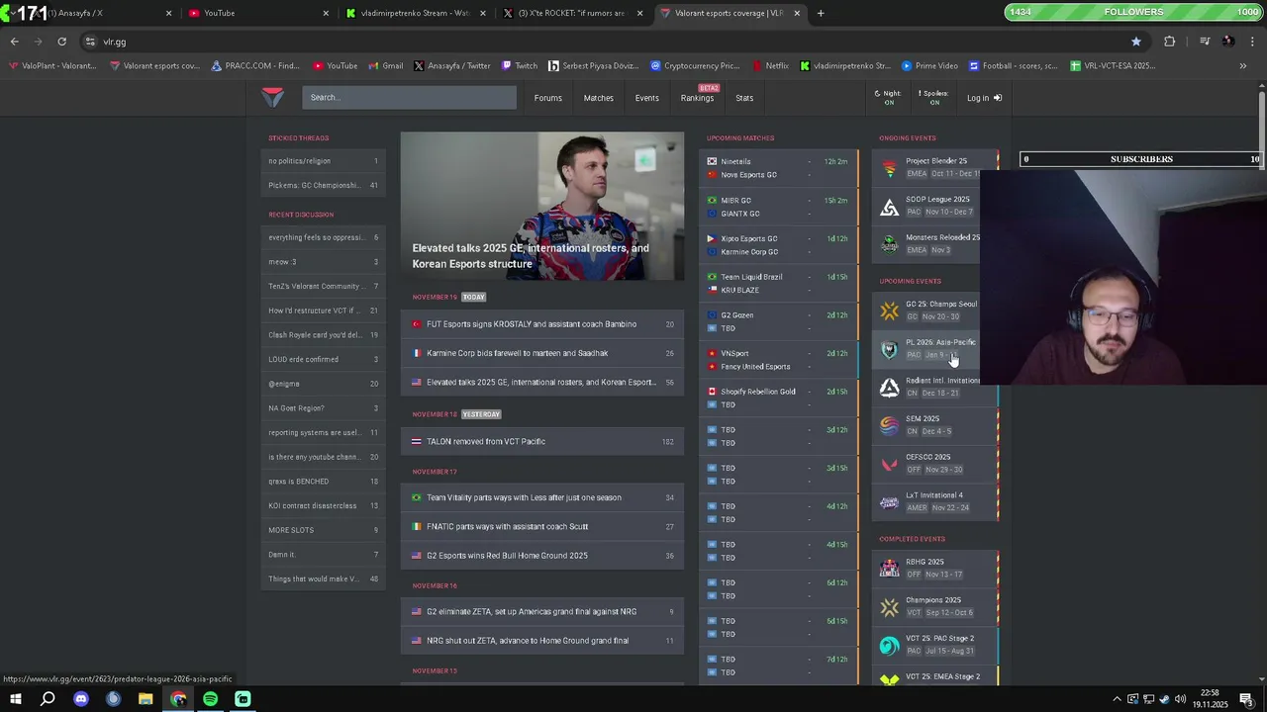Reload the page with browser refresh icon
Viewport: 1267px width, 712px height.
tap(61, 42)
